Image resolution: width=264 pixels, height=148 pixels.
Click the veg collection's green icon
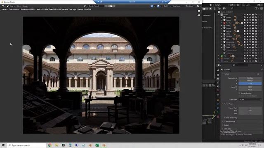point(222,56)
